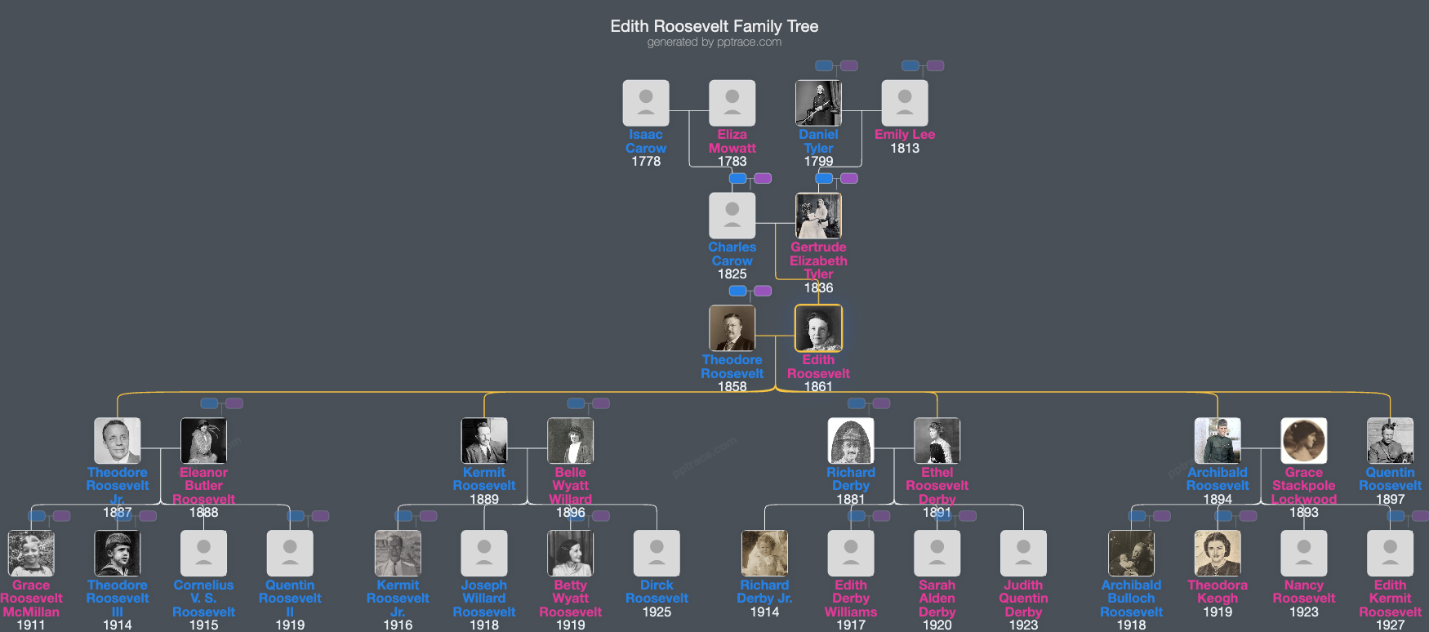This screenshot has height=632, width=1429.
Task: Open the Theodora Keogh name link
Action: coord(1218,592)
